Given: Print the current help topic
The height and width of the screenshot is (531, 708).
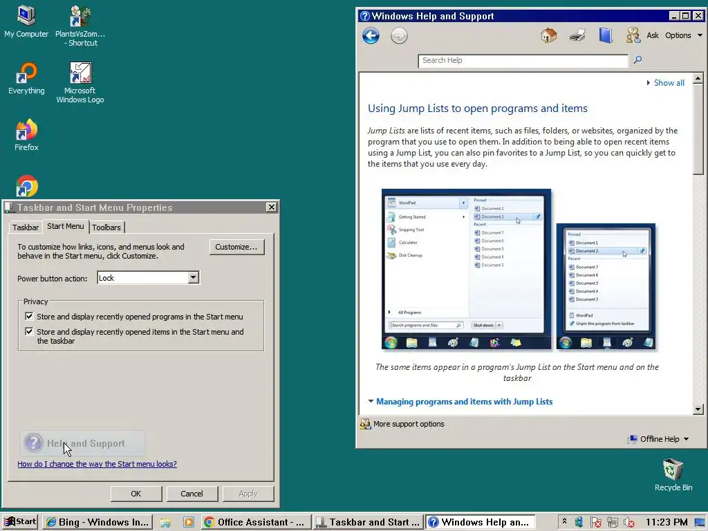Looking at the screenshot, I should click(577, 35).
